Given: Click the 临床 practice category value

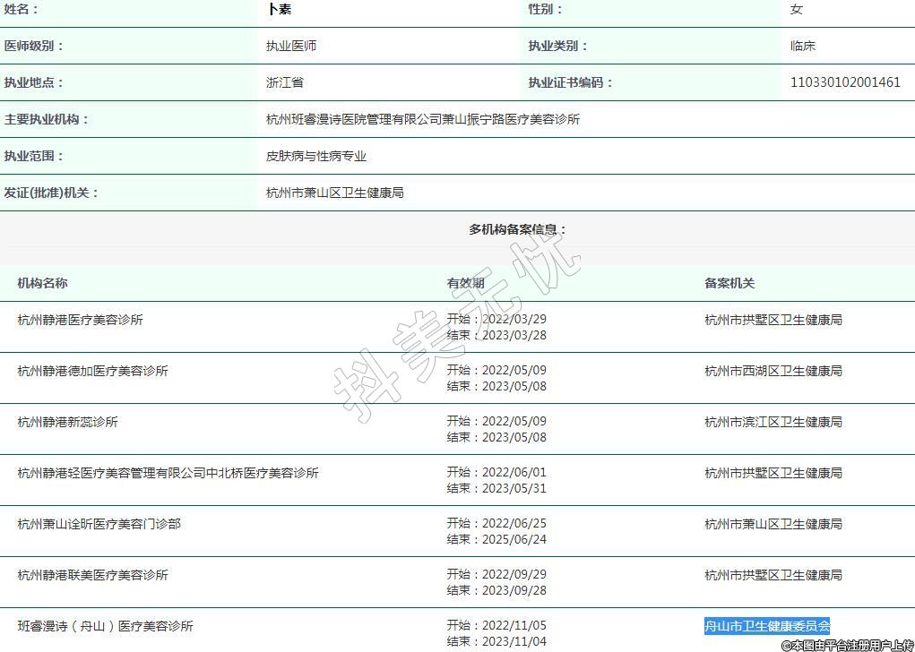Looking at the screenshot, I should 802,46.
